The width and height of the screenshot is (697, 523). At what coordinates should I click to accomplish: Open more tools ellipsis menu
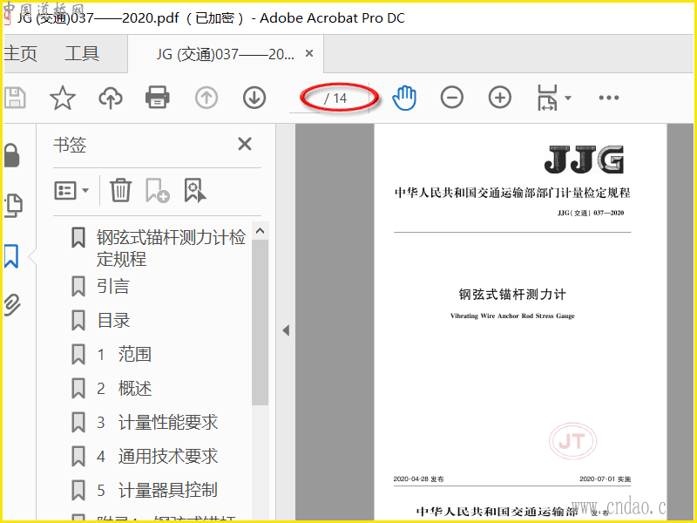608,98
